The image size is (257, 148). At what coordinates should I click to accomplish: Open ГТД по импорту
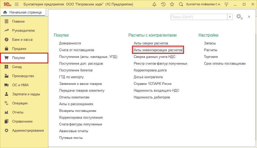pyautogui.click(x=71, y=77)
